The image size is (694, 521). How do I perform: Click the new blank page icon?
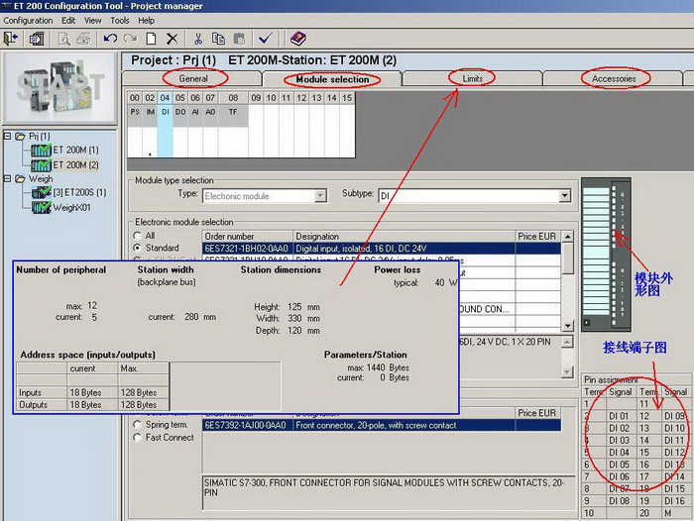coord(151,39)
